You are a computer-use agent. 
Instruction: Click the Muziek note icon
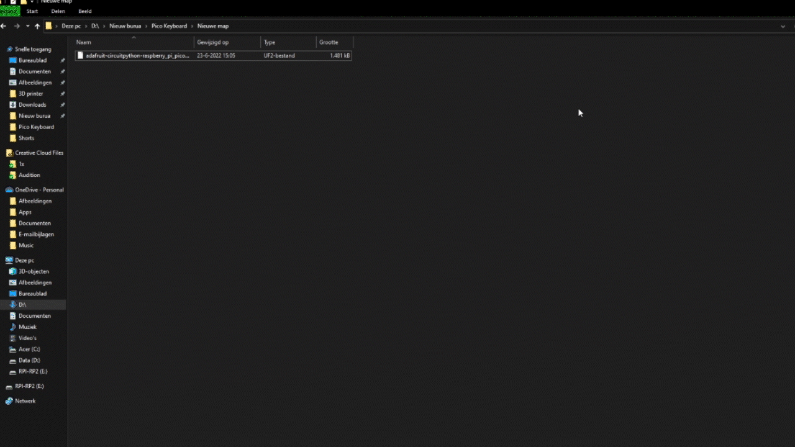pyautogui.click(x=12, y=327)
